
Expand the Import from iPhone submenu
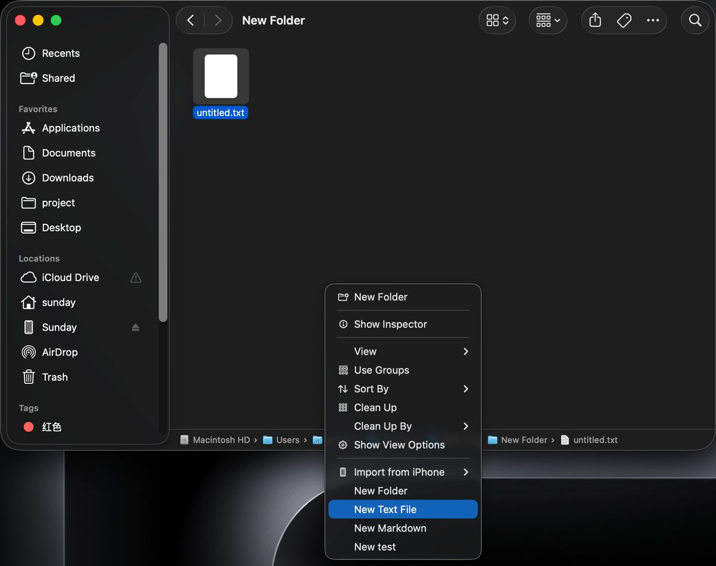tap(403, 472)
